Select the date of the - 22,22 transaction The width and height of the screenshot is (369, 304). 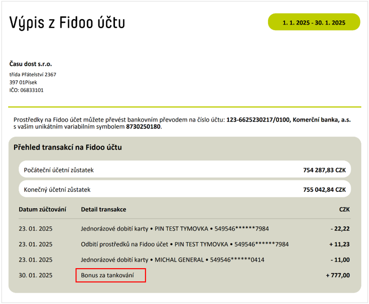click(x=35, y=229)
